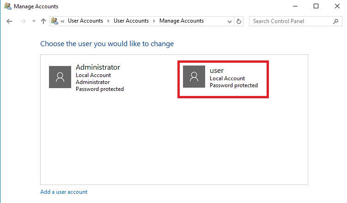The width and height of the screenshot is (347, 203).
Task: Expand arrow before Manage Accounts breadcrumb
Action: click(154, 21)
